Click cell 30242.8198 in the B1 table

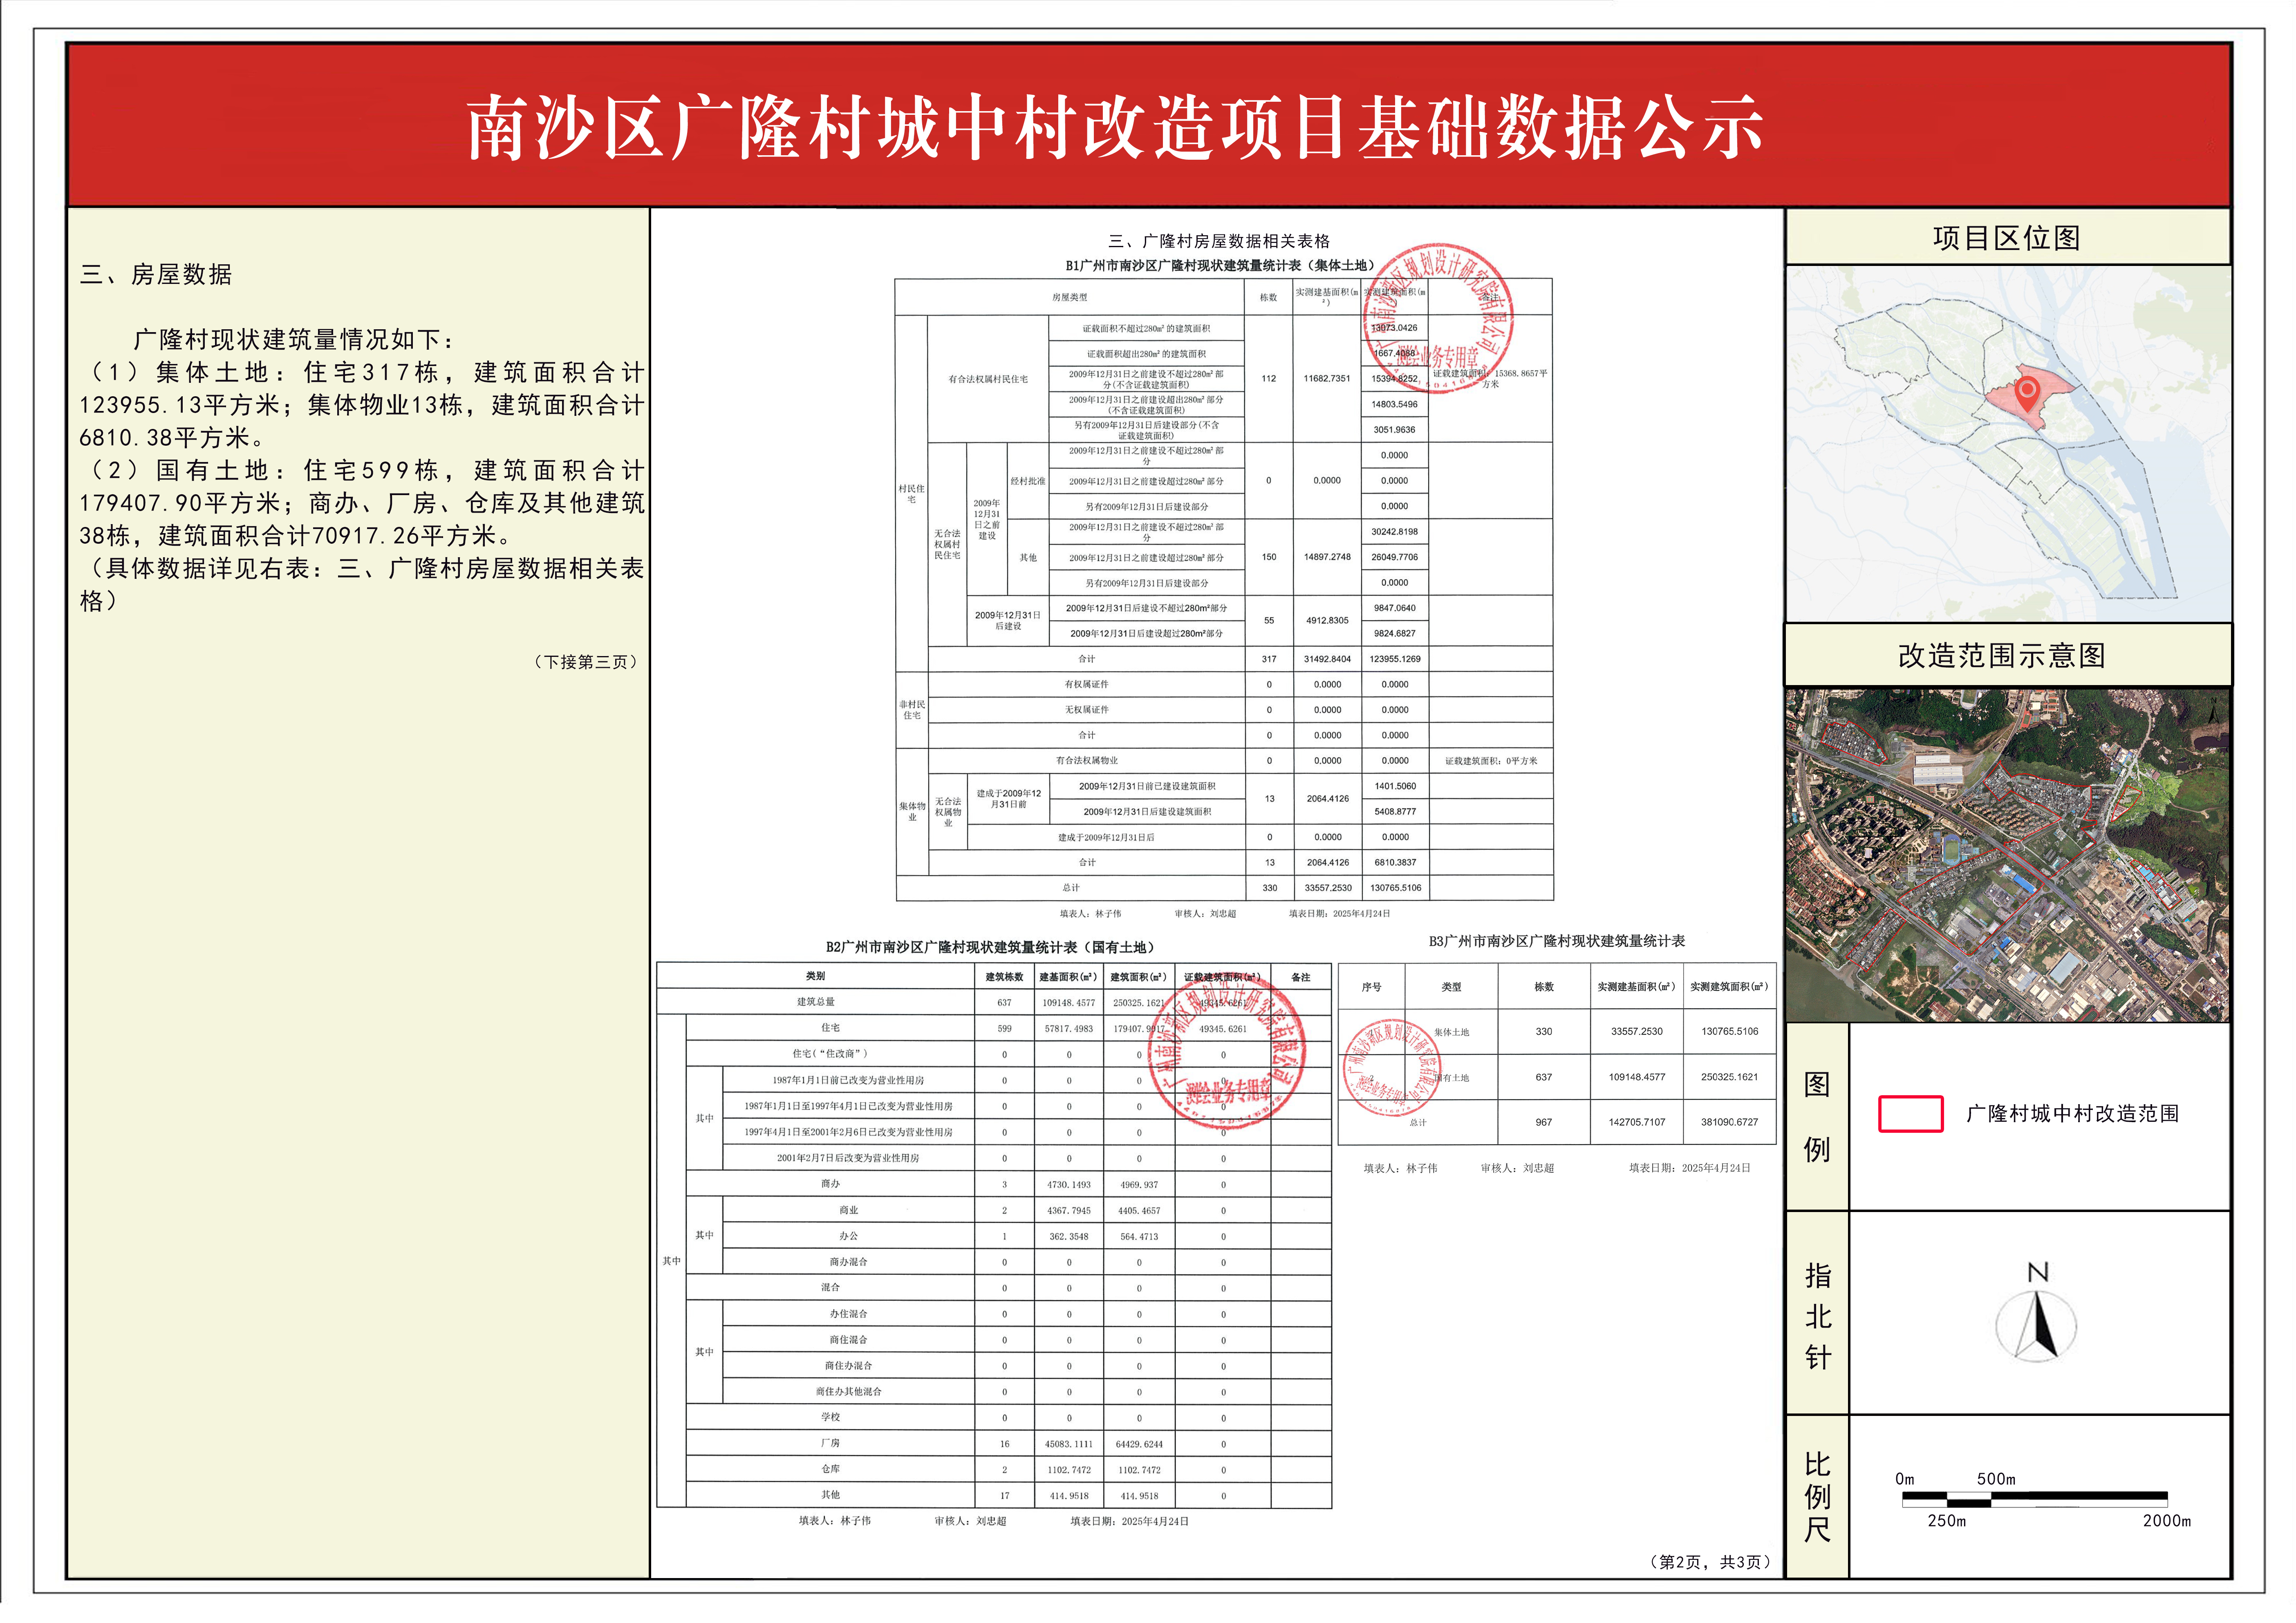(x=1395, y=532)
